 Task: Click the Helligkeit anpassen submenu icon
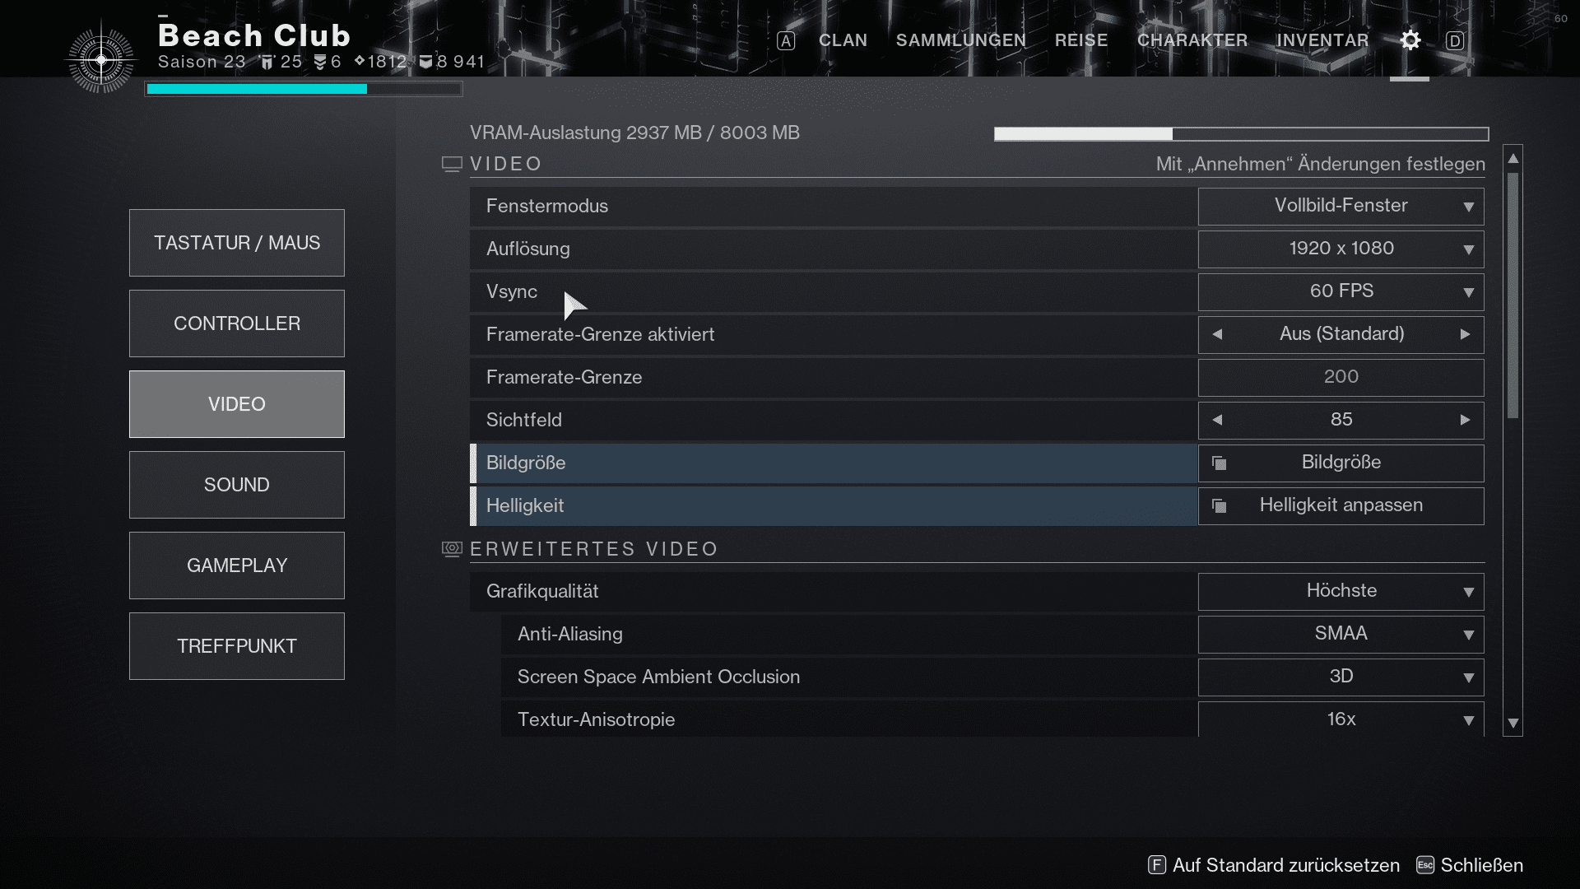point(1219,506)
